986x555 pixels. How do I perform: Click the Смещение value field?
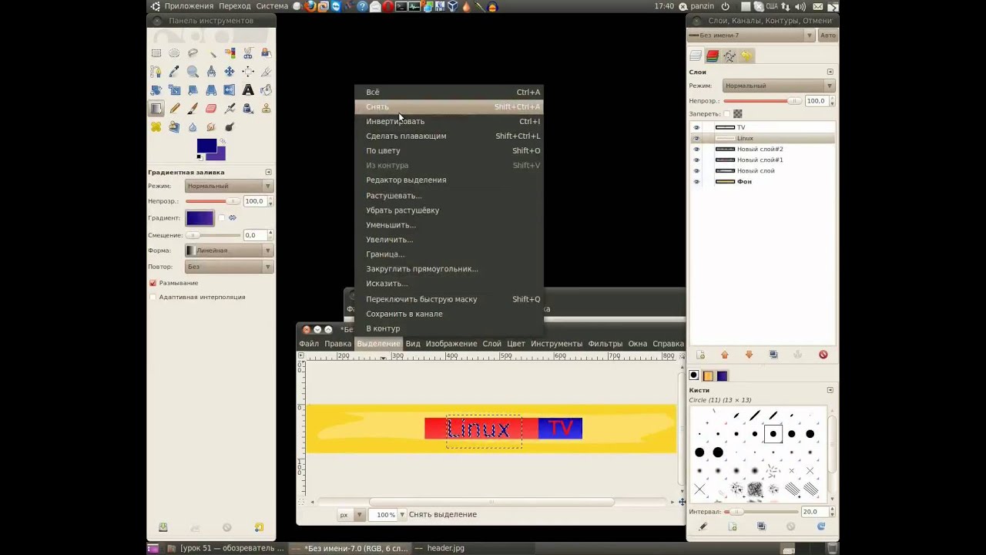click(x=254, y=235)
